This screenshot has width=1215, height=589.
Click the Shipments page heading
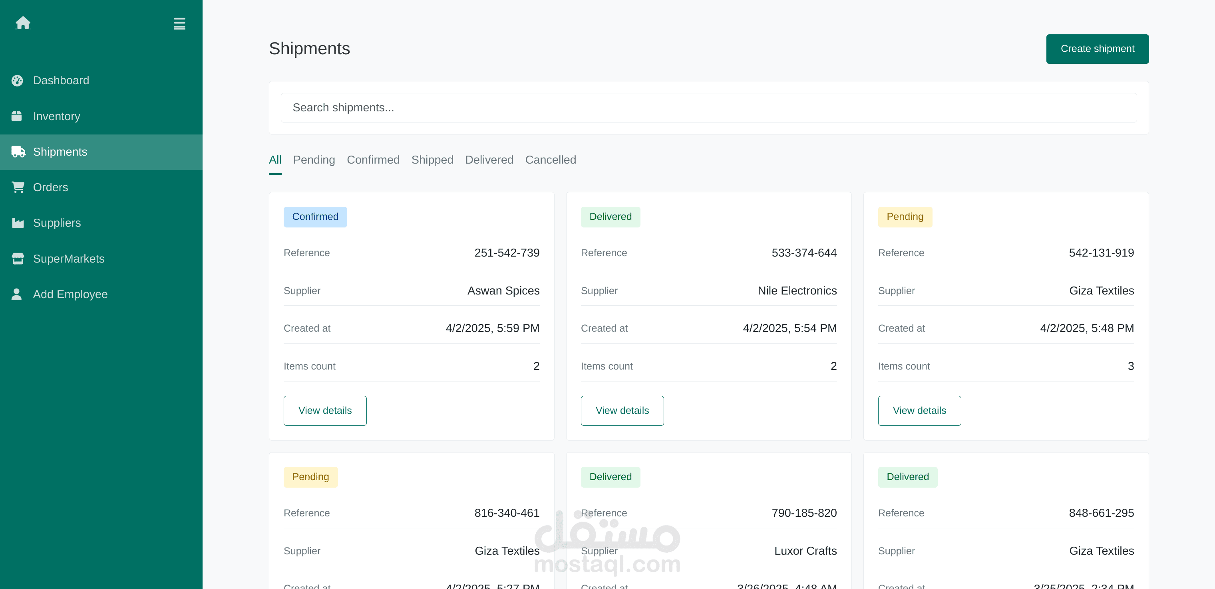pos(309,49)
